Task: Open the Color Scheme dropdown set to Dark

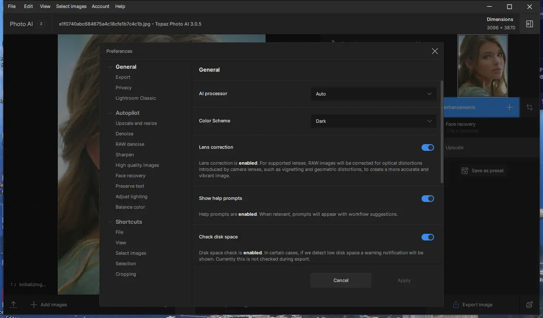Action: [373, 121]
